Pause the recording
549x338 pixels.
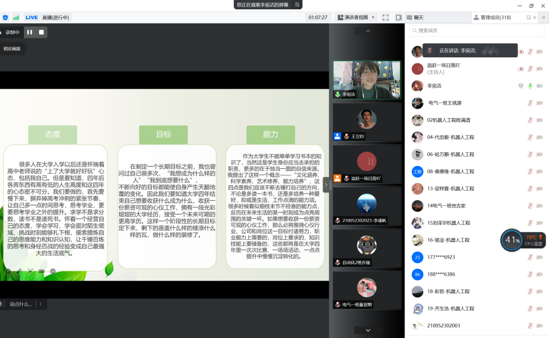click(30, 33)
